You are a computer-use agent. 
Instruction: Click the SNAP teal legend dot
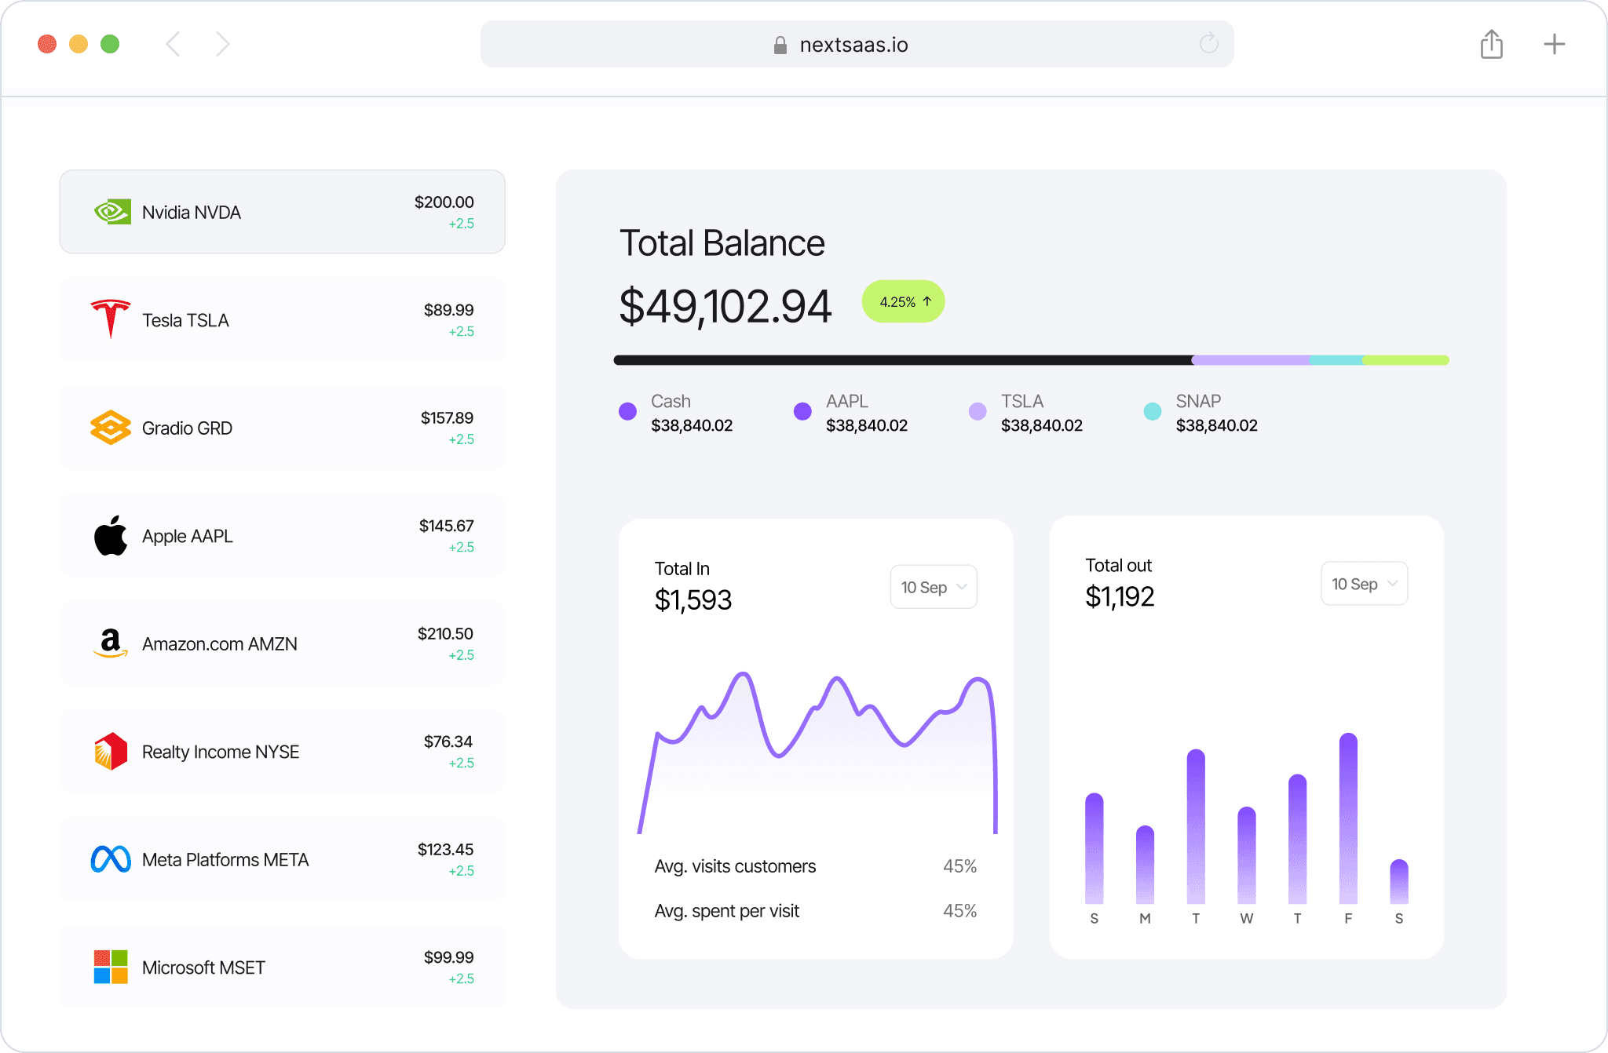click(x=1152, y=411)
